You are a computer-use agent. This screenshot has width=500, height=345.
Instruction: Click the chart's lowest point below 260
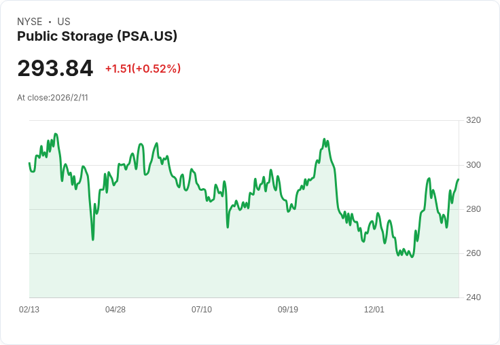tap(412, 257)
